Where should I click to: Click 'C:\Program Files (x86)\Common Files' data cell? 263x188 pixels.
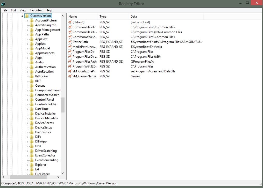156,32
